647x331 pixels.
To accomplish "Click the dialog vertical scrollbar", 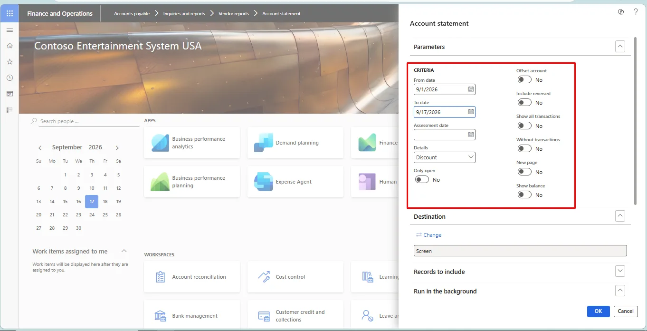I will pos(635,121).
